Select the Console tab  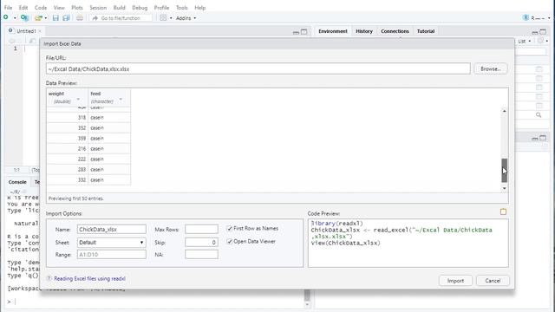click(17, 182)
